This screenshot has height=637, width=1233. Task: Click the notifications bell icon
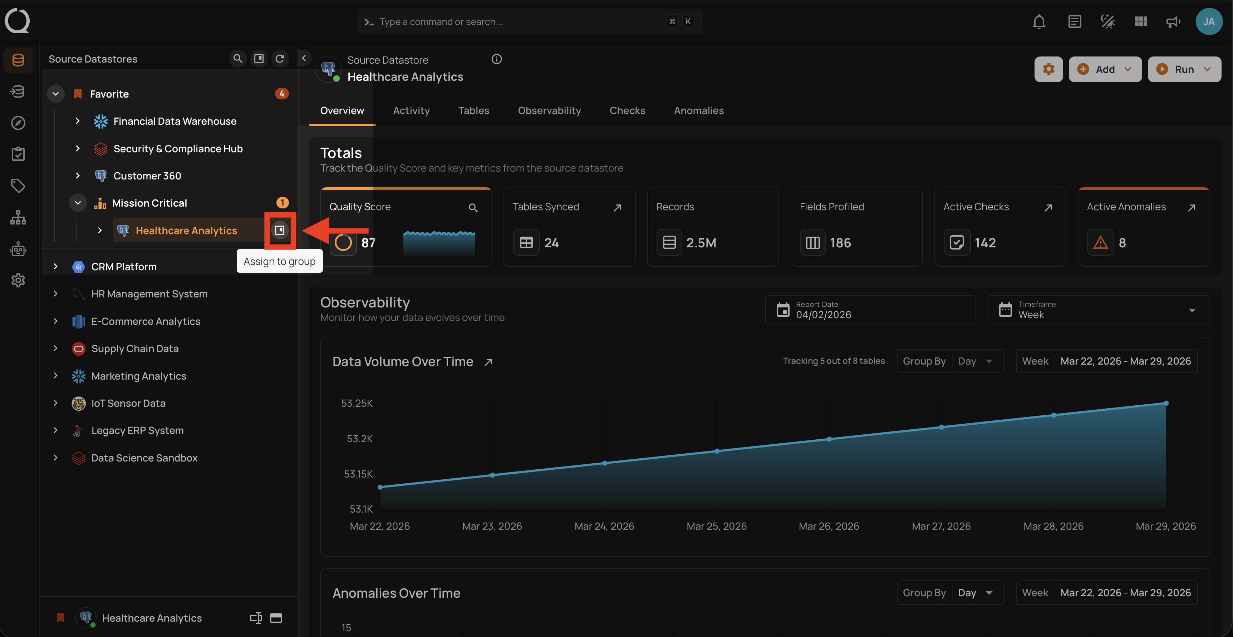click(1039, 21)
